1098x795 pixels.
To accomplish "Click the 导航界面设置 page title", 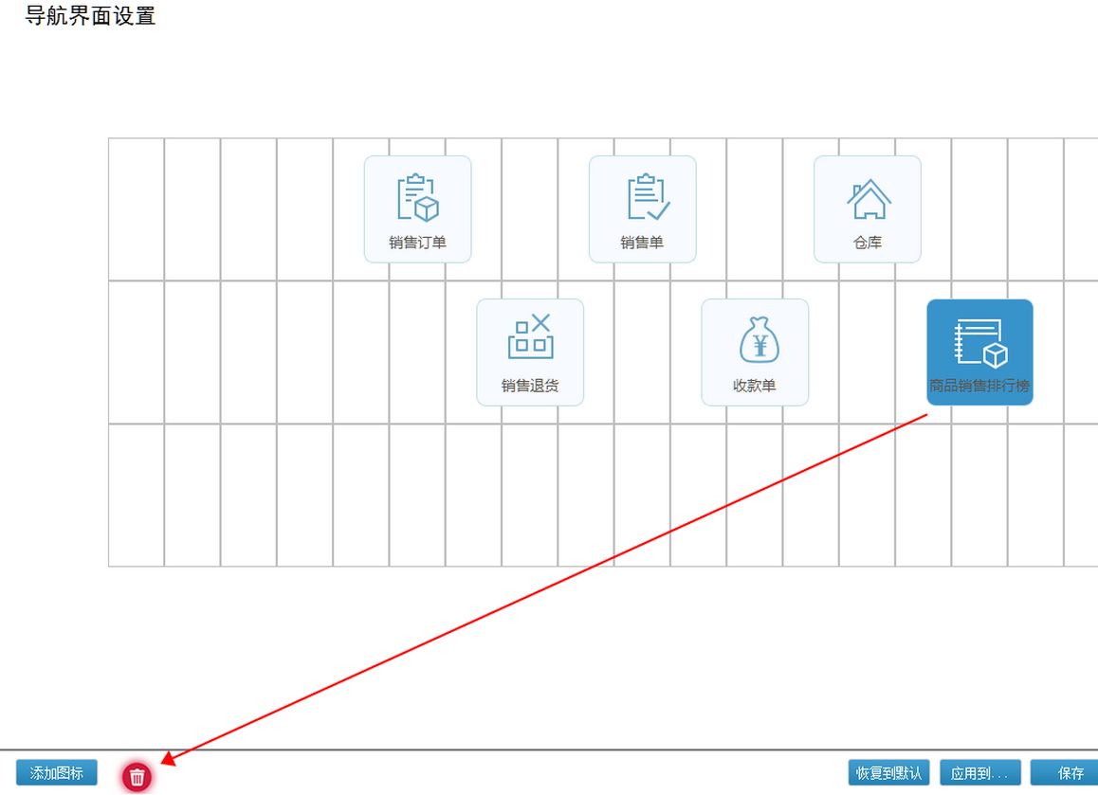I will 90,16.
